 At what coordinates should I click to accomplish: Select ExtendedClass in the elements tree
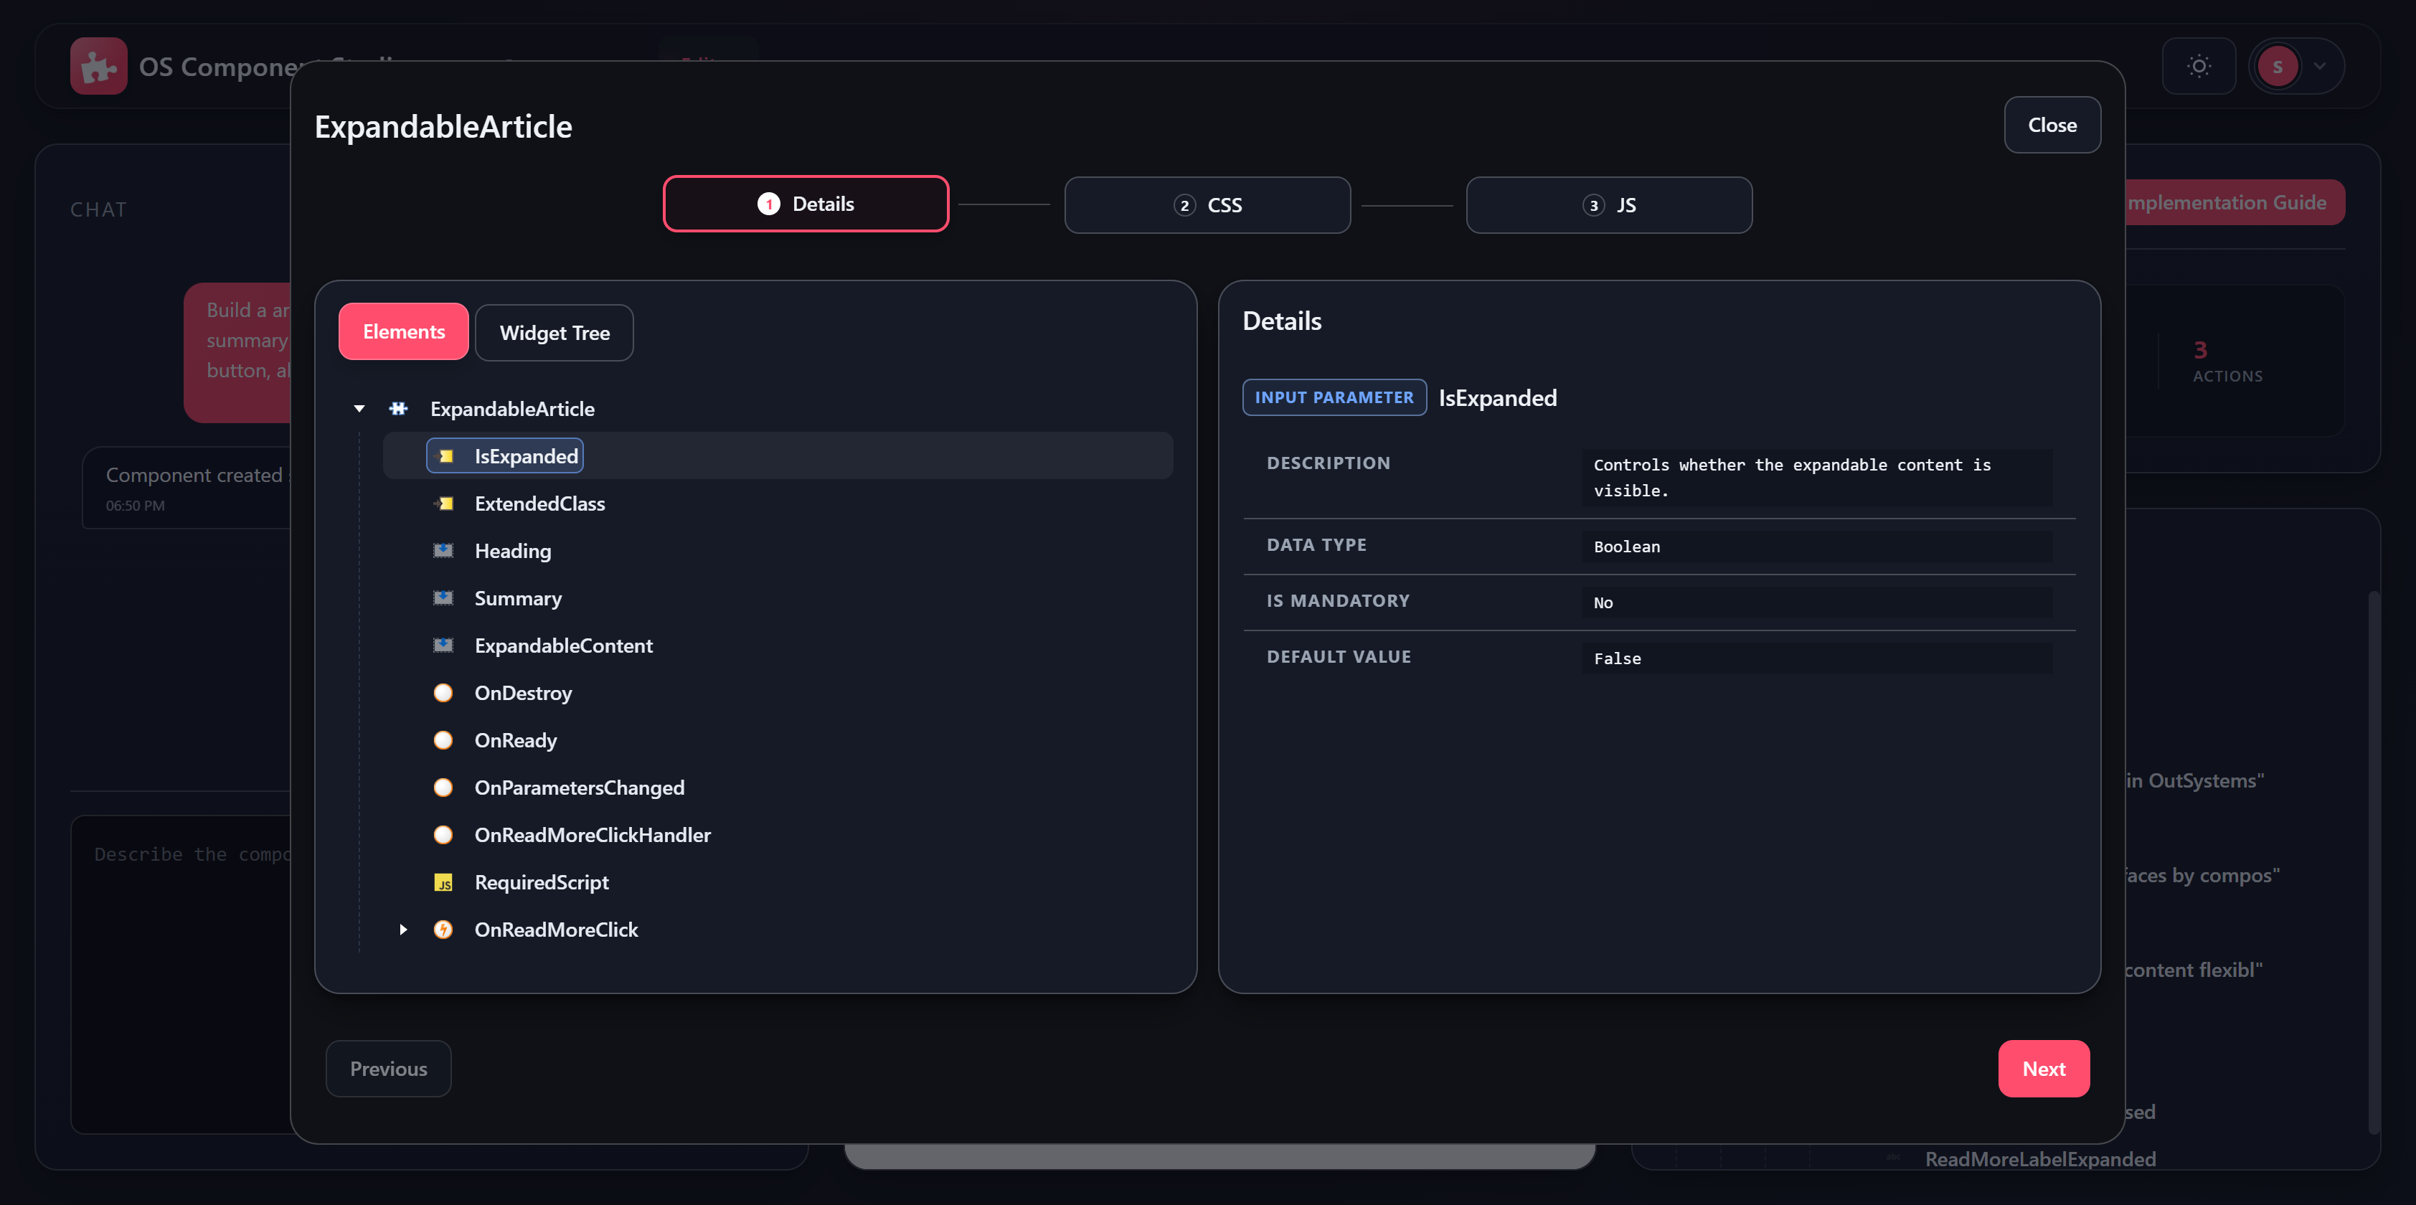[x=539, y=504]
